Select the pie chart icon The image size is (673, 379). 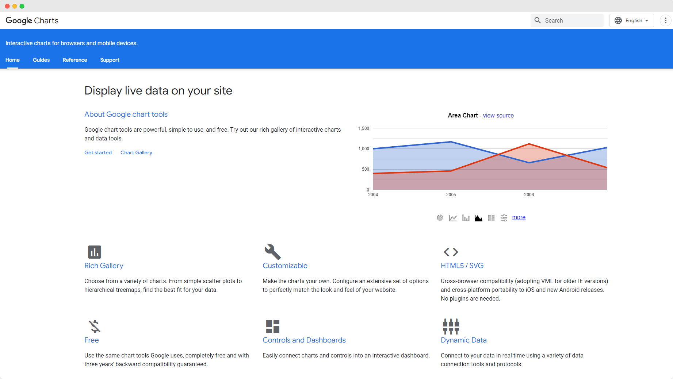pos(440,218)
